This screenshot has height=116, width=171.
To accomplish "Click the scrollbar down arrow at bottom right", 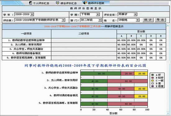I will coord(168,113).
